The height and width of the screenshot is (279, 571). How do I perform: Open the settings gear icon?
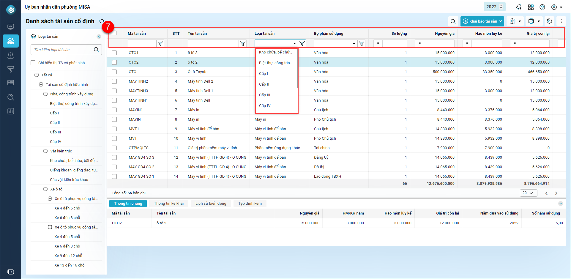(549, 21)
